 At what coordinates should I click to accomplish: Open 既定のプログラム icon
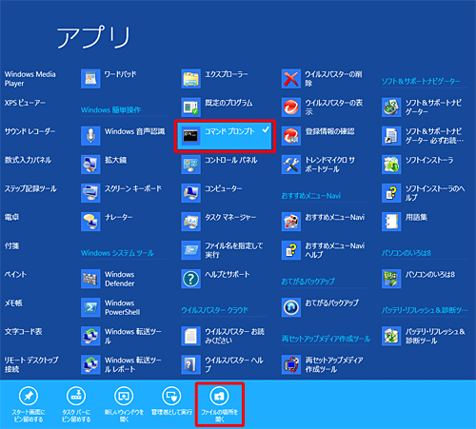click(191, 107)
